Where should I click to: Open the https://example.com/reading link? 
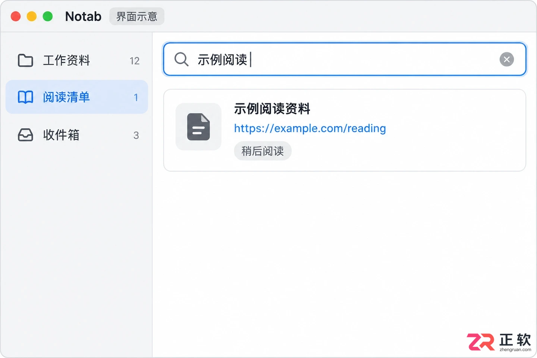pos(310,128)
